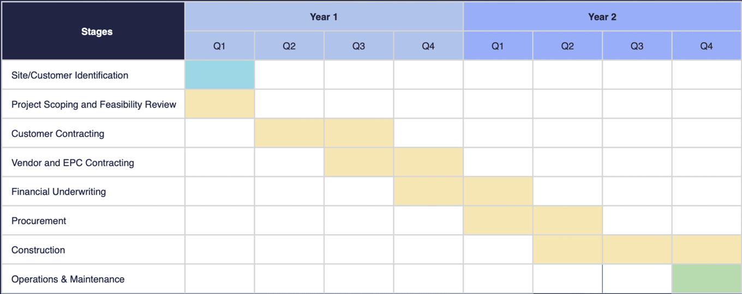
Task: Click Customer Contracting bar in Year 1 Q2
Action: [x=289, y=133]
